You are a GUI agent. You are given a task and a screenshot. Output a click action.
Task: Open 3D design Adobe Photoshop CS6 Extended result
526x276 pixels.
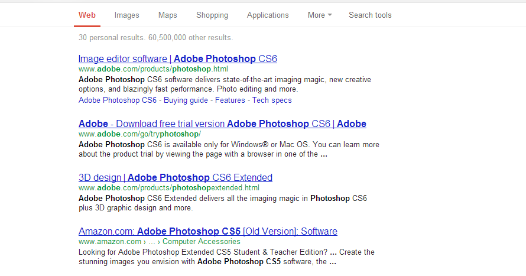[176, 177]
